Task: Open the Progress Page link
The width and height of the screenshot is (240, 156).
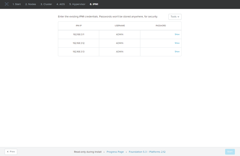Action: pyautogui.click(x=115, y=152)
